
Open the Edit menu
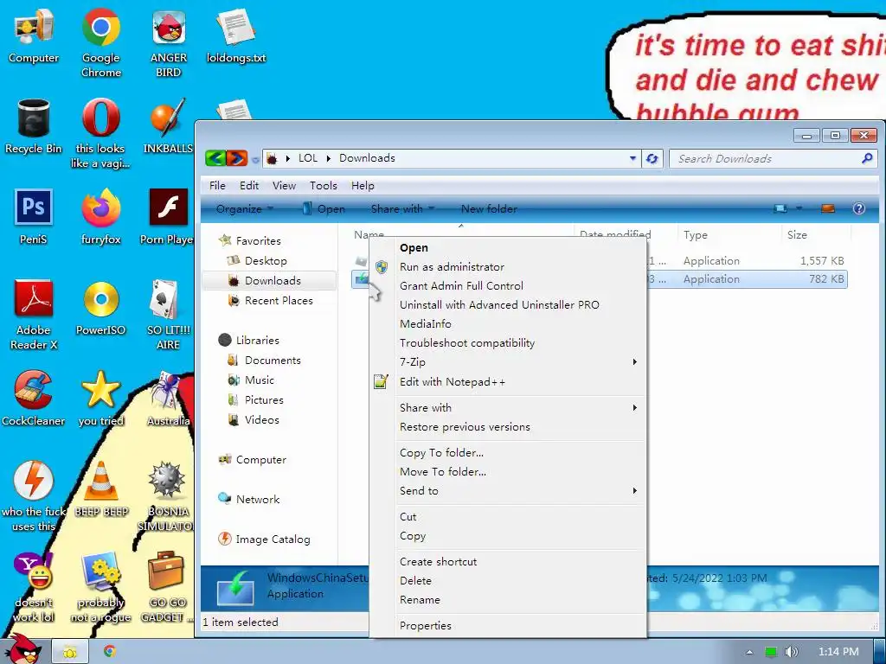pyautogui.click(x=249, y=186)
